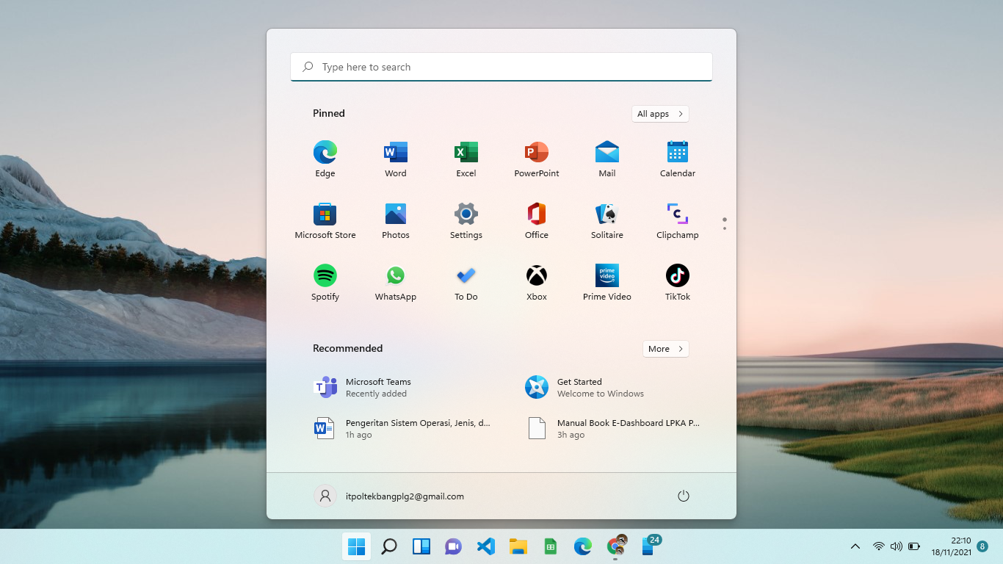Open Edge from pinned apps
This screenshot has width=1003, height=564.
325,159
